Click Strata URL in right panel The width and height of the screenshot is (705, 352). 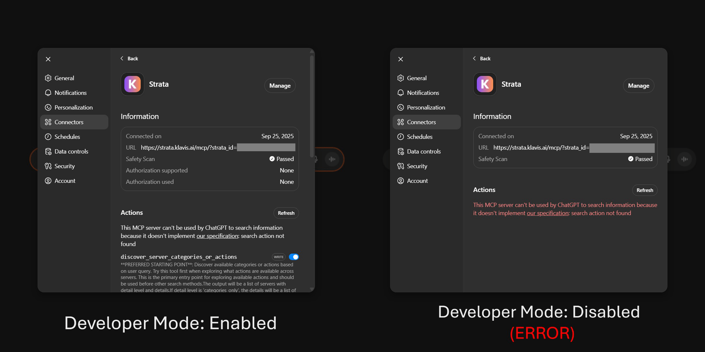click(541, 148)
